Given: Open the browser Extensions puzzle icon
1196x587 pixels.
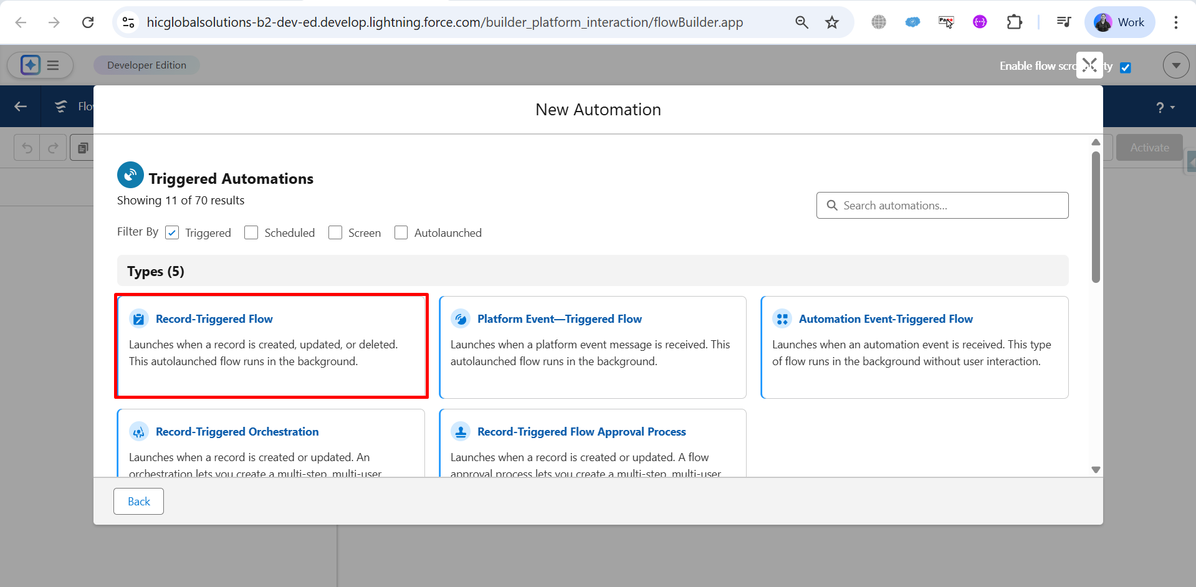Looking at the screenshot, I should point(1014,22).
